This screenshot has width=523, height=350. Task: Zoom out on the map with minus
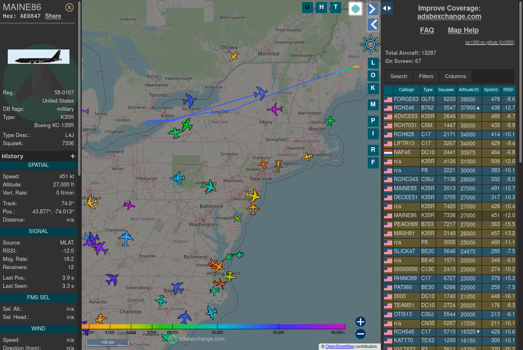point(360,334)
